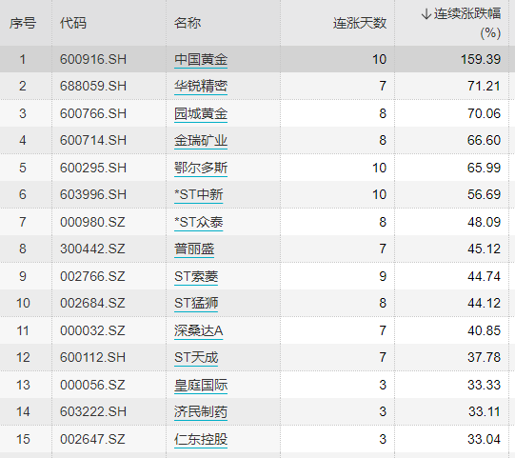
Task: Open the 华锐精密 stock link
Action: tap(201, 86)
